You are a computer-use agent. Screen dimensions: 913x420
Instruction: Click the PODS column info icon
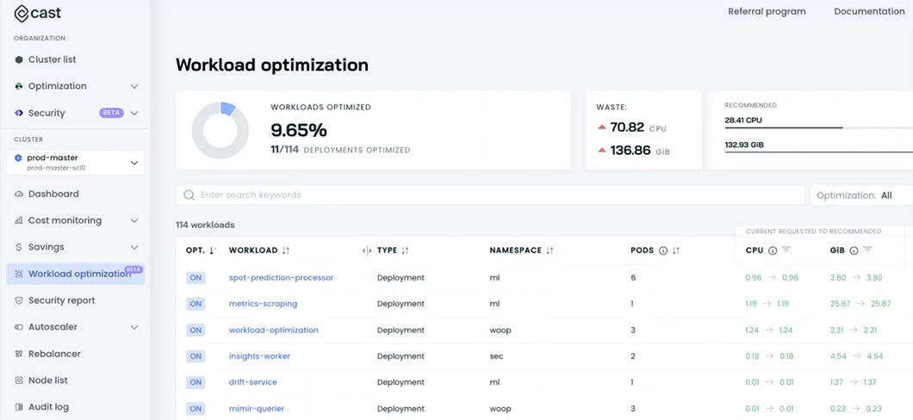[x=662, y=250]
